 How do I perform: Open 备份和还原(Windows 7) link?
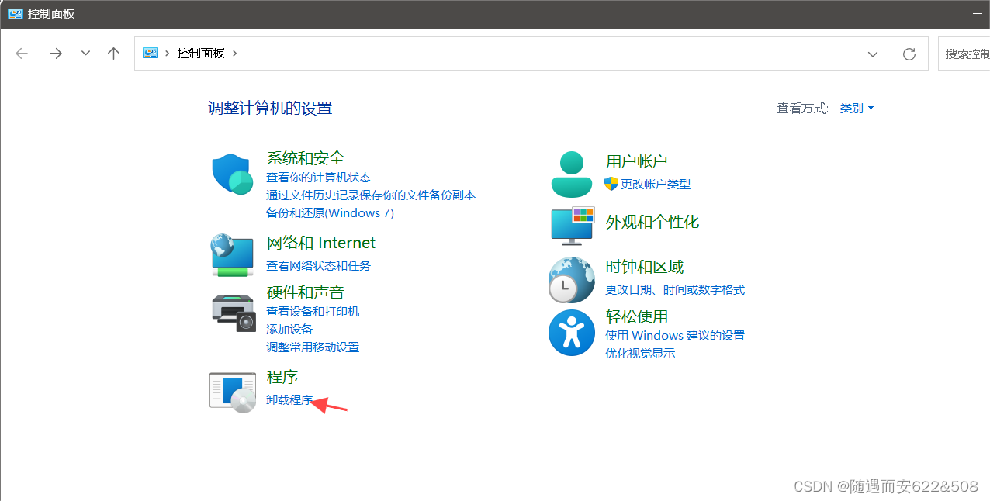[330, 213]
